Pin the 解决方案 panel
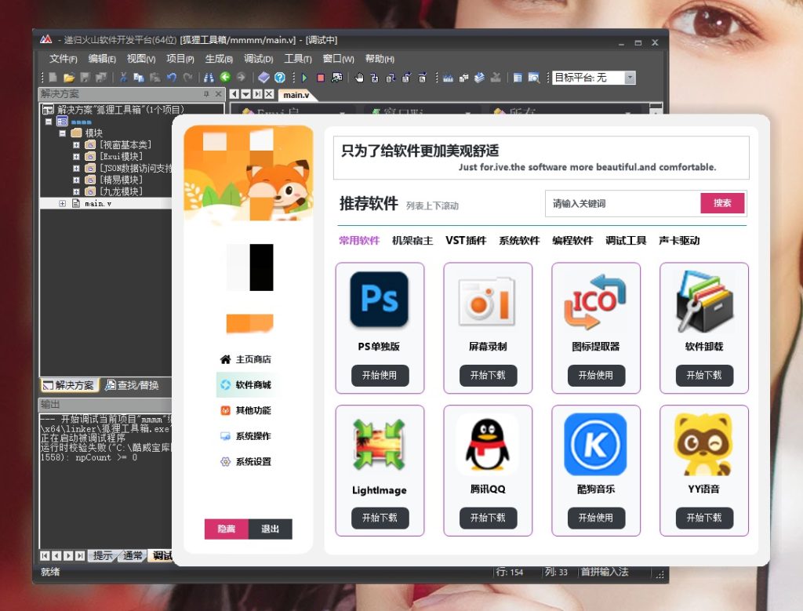This screenshot has height=611, width=803. 206,93
